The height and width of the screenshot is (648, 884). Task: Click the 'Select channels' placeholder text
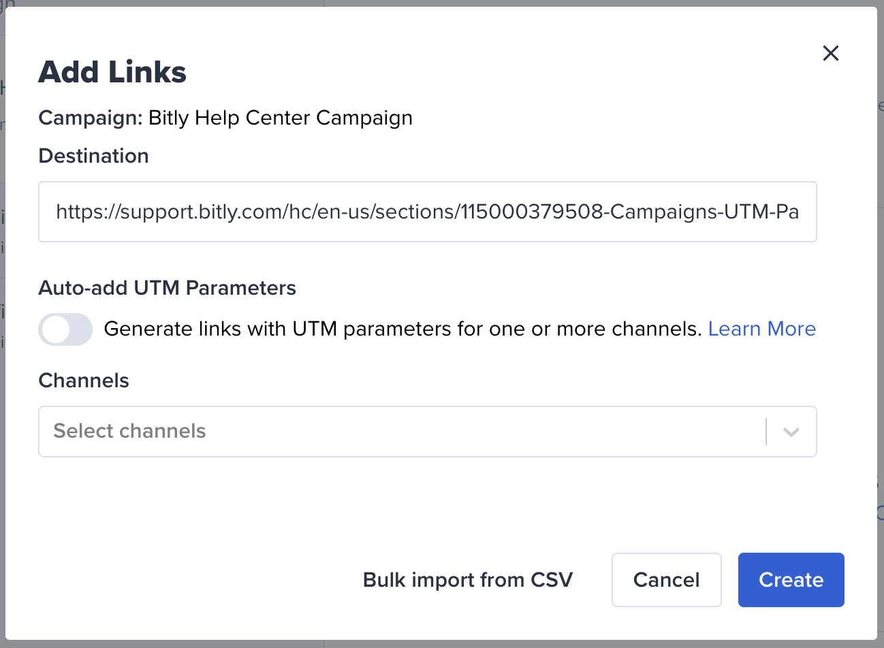tap(129, 431)
